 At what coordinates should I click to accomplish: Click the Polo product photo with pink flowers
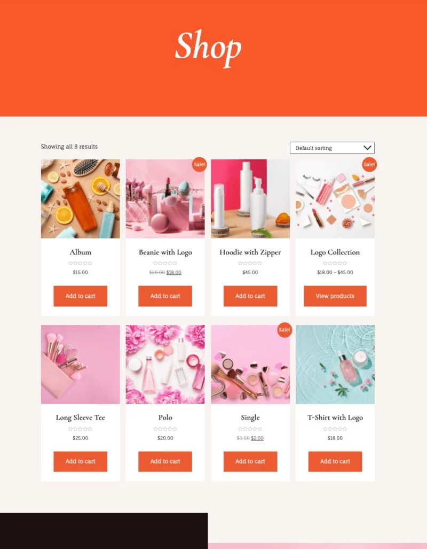pyautogui.click(x=165, y=365)
